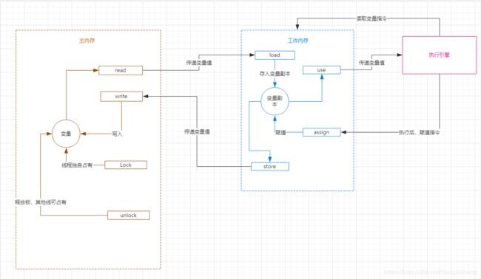The width and height of the screenshot is (481, 279).
Task: Click the 线程独自占有 label
Action: (x=77, y=165)
